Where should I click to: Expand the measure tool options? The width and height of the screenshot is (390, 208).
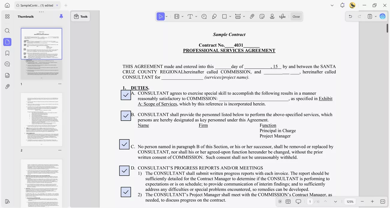pos(244,16)
